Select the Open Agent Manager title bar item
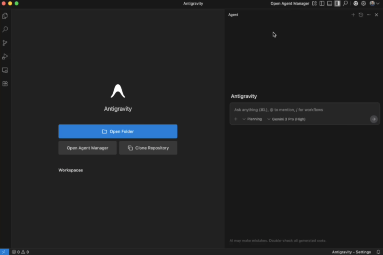 point(290,3)
